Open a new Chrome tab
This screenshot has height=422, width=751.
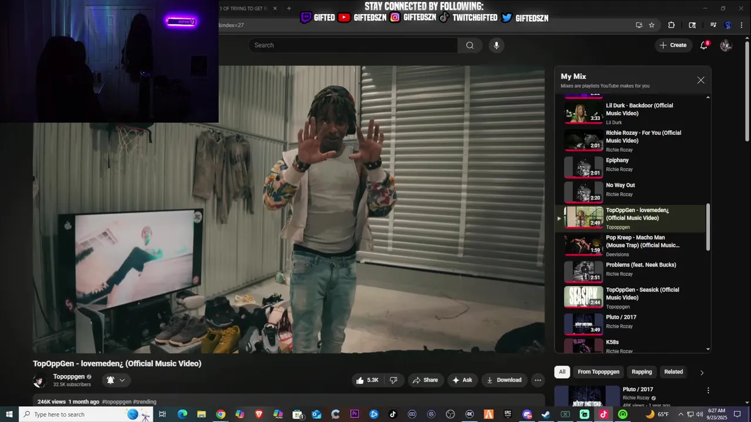[x=289, y=8]
